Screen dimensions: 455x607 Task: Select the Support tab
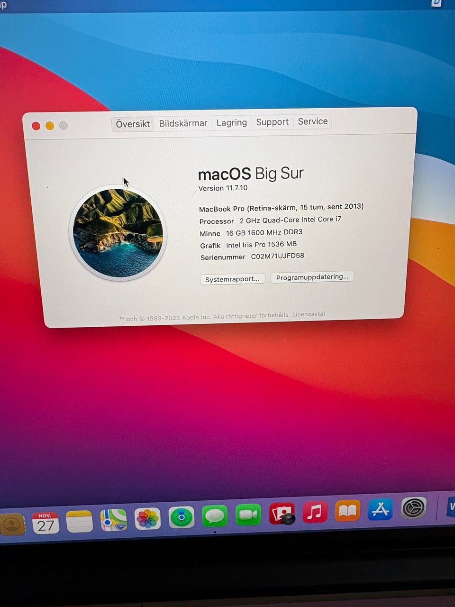pos(272,122)
